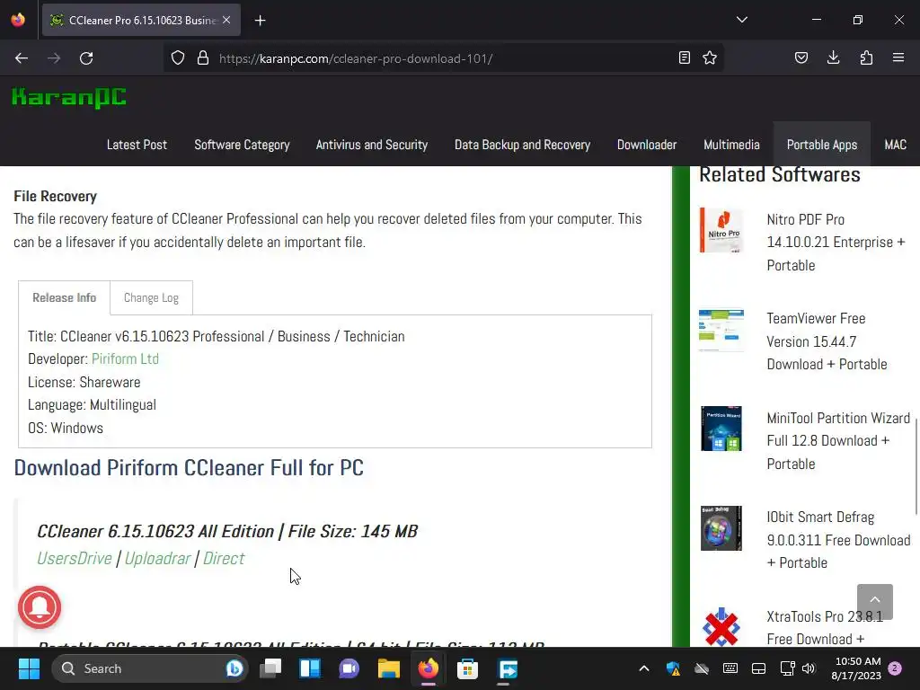Open the Firefox hamburger menu
The height and width of the screenshot is (690, 920).
(x=898, y=58)
